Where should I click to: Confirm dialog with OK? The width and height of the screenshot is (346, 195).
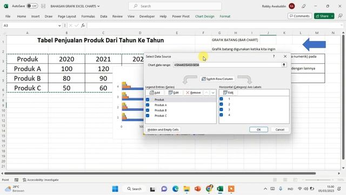pos(258,129)
